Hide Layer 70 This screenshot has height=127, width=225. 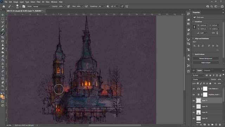click(x=194, y=107)
